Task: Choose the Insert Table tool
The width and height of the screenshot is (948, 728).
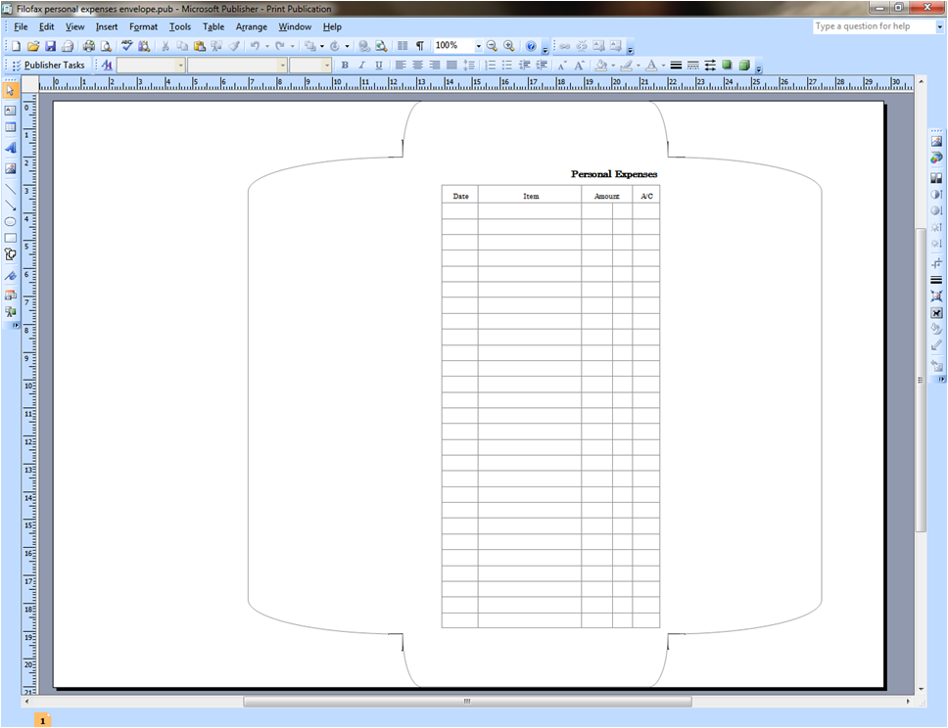Action: coord(10,127)
